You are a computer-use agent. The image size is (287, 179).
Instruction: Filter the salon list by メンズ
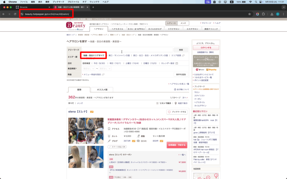(80, 103)
